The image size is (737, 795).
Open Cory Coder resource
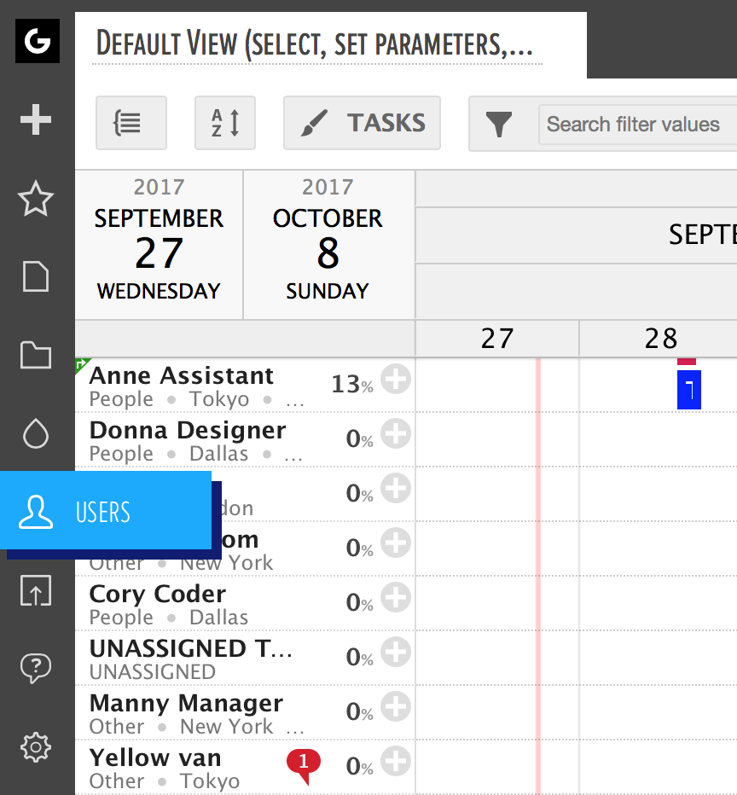click(158, 595)
